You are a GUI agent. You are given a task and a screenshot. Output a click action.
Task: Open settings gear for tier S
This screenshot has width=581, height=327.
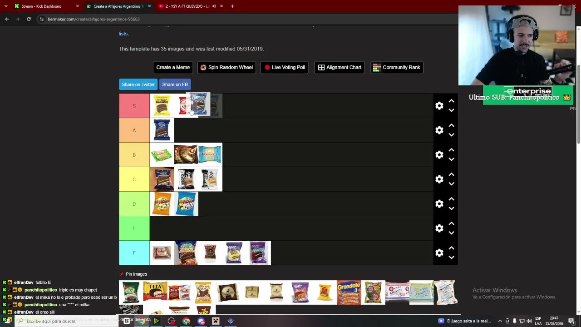point(439,105)
